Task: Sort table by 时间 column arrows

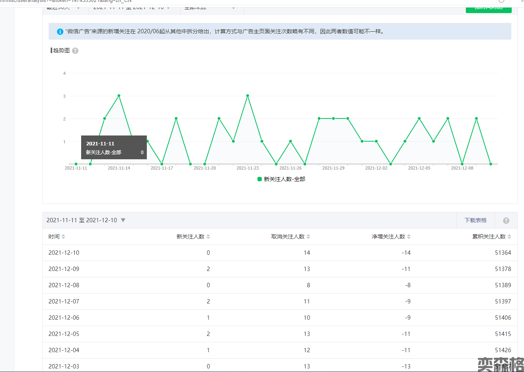Action: click(x=63, y=237)
